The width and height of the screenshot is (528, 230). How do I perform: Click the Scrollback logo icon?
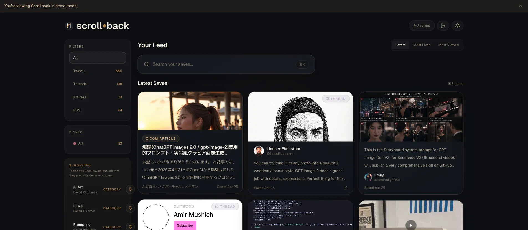pyautogui.click(x=69, y=26)
